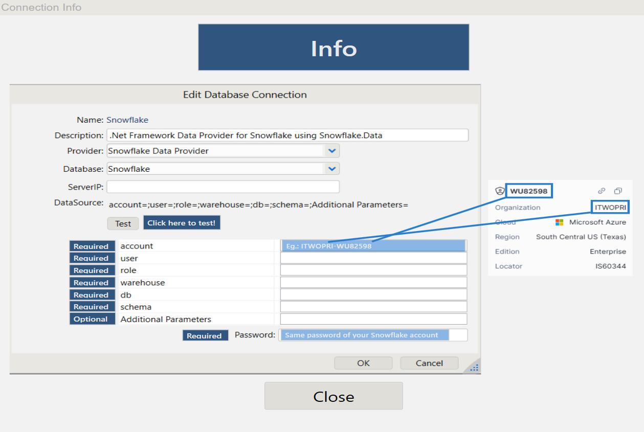Click the Required badge next to account

pyautogui.click(x=92, y=246)
